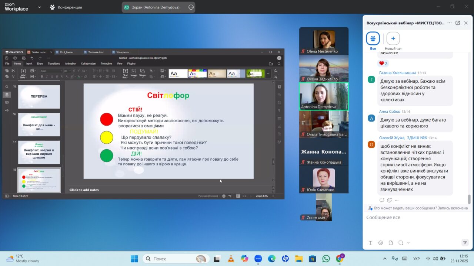The image size is (474, 266).
Task: Add reaction to Олексій Жужа's message
Action: [389, 200]
